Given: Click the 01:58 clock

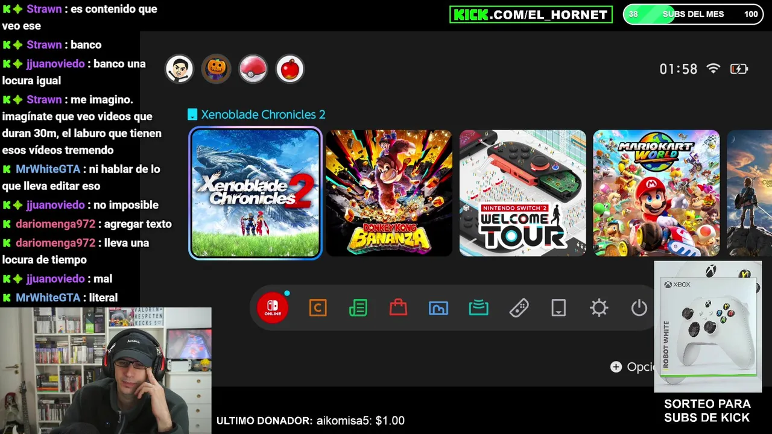Looking at the screenshot, I should click(678, 69).
